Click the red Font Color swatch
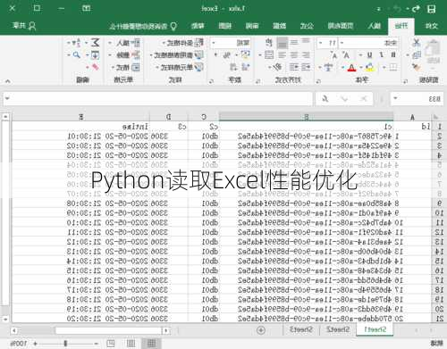The height and width of the screenshot is (349, 447). 352,68
